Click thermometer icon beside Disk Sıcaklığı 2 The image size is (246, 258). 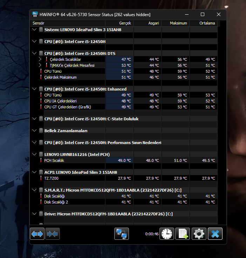click(x=41, y=202)
